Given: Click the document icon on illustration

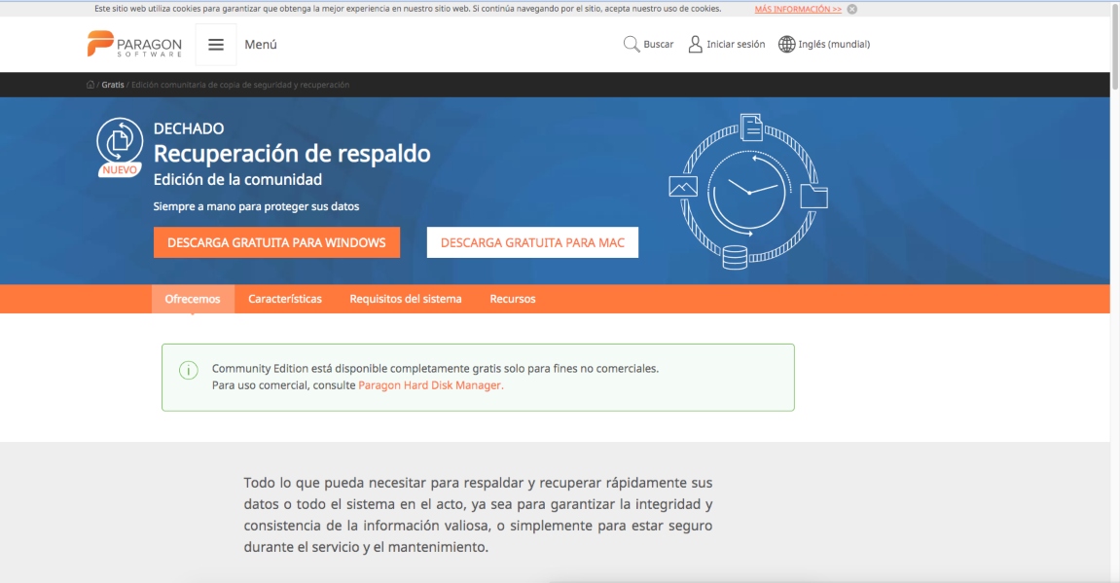Looking at the screenshot, I should 751,128.
